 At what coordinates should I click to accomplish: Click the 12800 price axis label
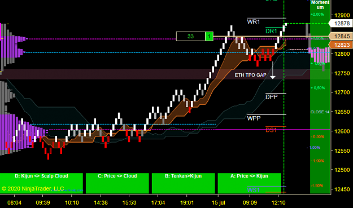[x=342, y=54]
